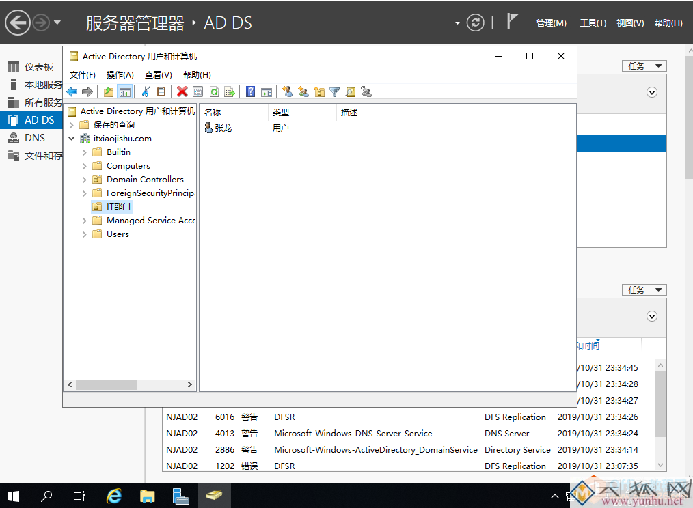Collapse the itxiaojishu.com domain node
This screenshot has width=693, height=508.
(x=72, y=139)
